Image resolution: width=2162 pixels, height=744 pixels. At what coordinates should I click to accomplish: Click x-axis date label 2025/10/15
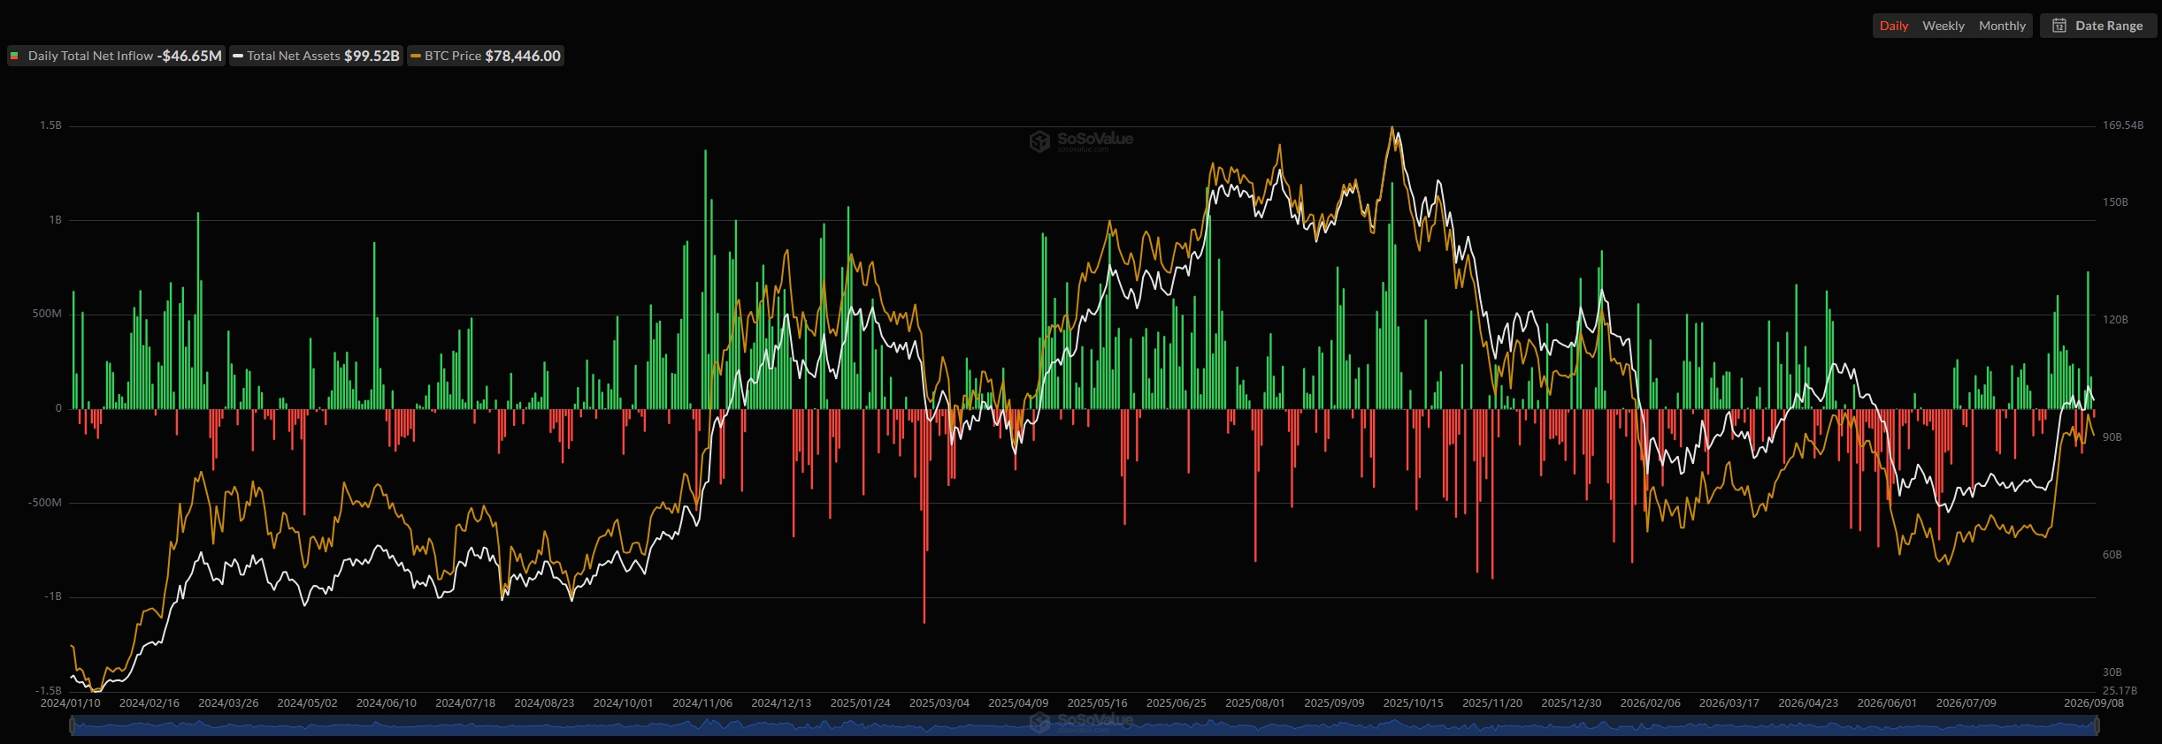(x=1413, y=703)
